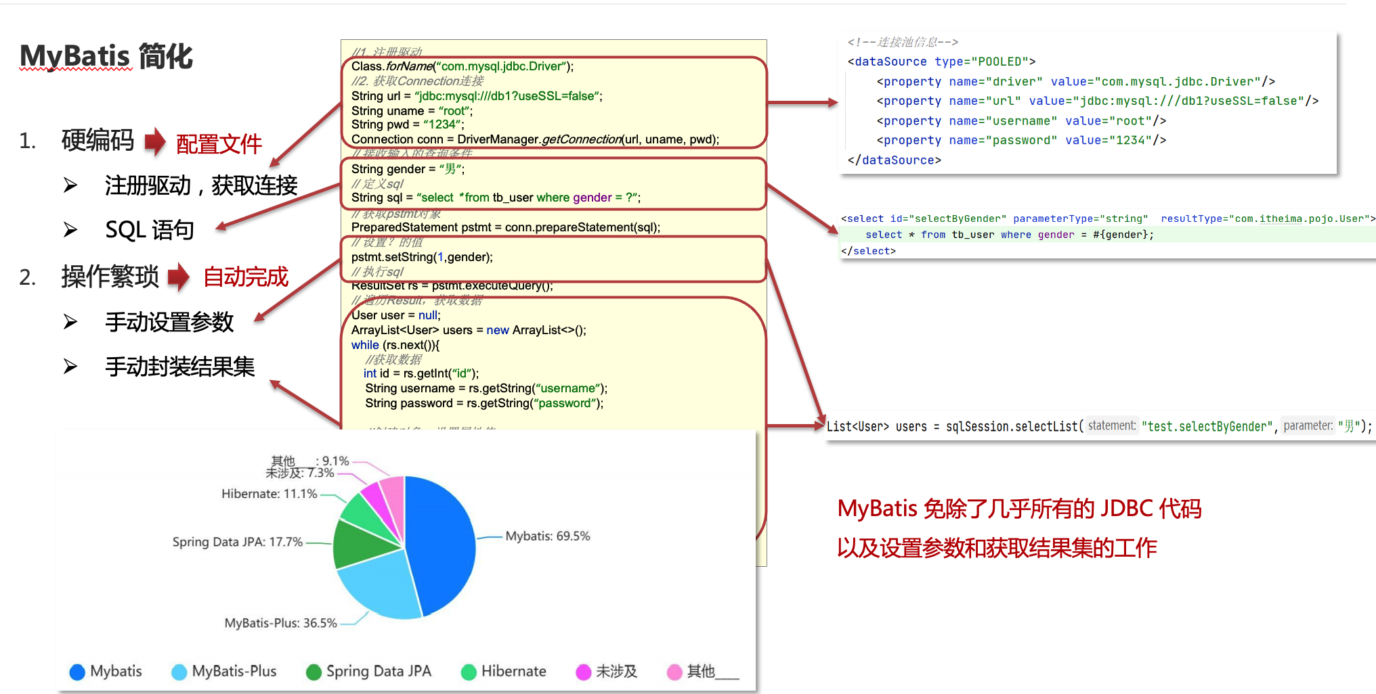Click the "User user = null;" code line
The height and width of the screenshot is (694, 1376).
point(395,315)
